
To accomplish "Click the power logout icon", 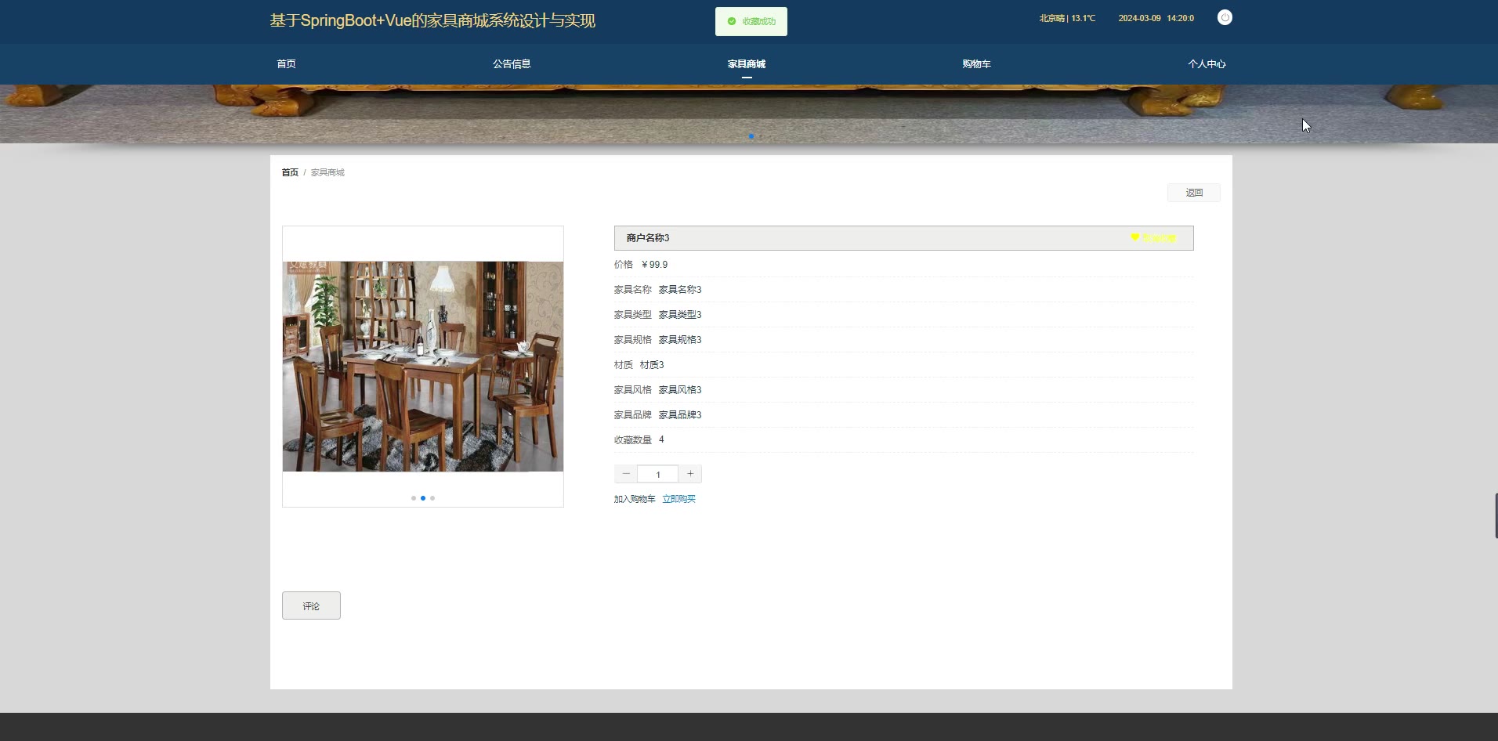I will pos(1225,18).
